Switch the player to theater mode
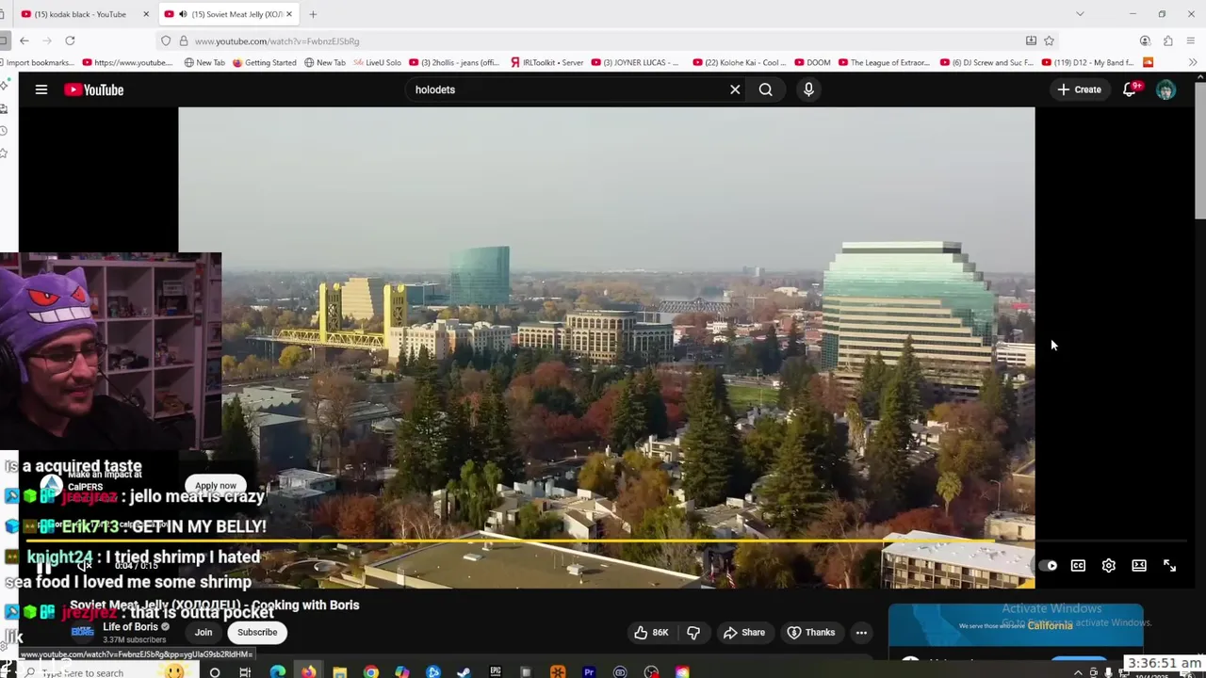The image size is (1206, 678). click(1139, 566)
